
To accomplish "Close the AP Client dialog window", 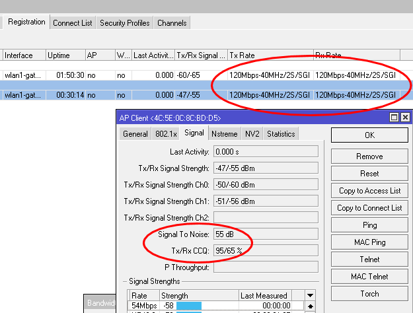I will [x=404, y=118].
